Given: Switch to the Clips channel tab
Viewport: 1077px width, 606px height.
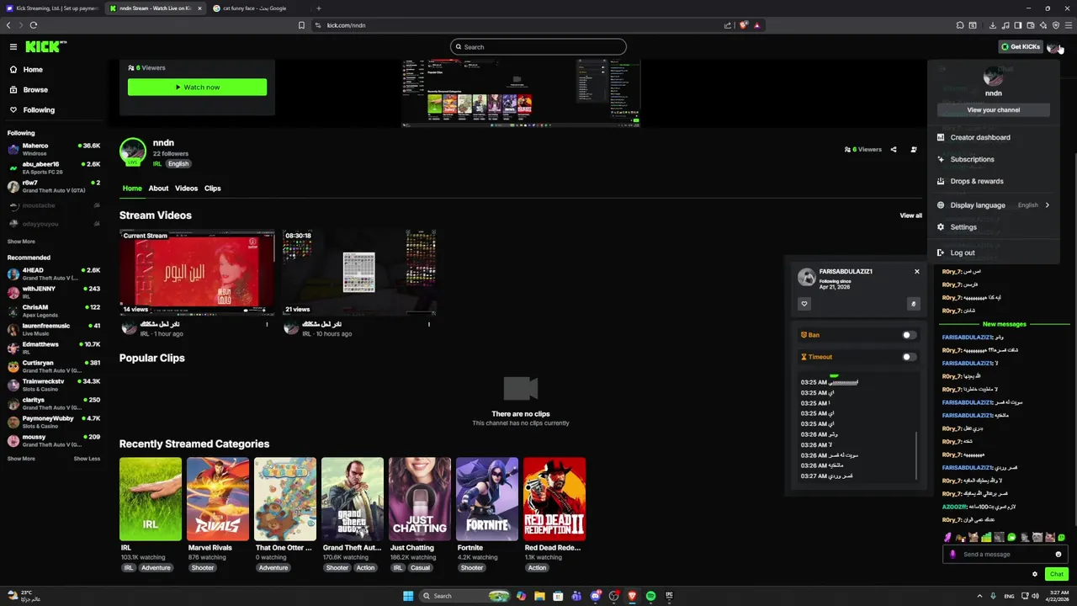Looking at the screenshot, I should [212, 189].
